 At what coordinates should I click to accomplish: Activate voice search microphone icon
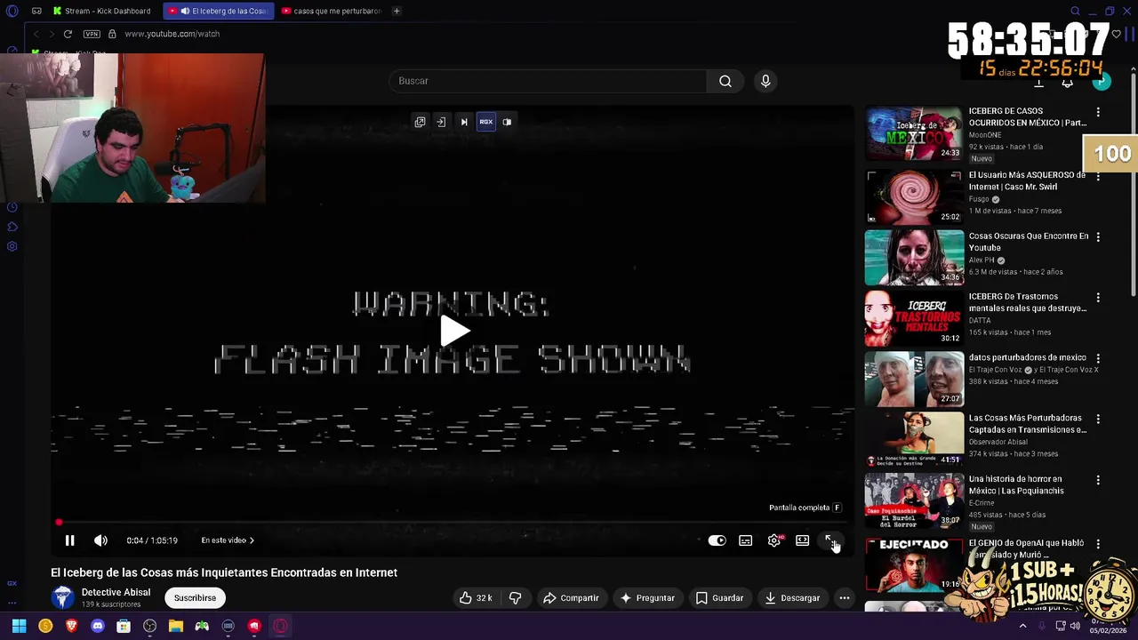coord(765,81)
